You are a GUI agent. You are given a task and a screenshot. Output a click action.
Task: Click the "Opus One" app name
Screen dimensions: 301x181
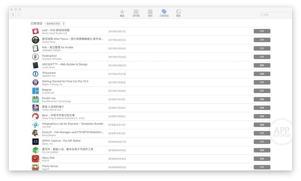click(48, 158)
